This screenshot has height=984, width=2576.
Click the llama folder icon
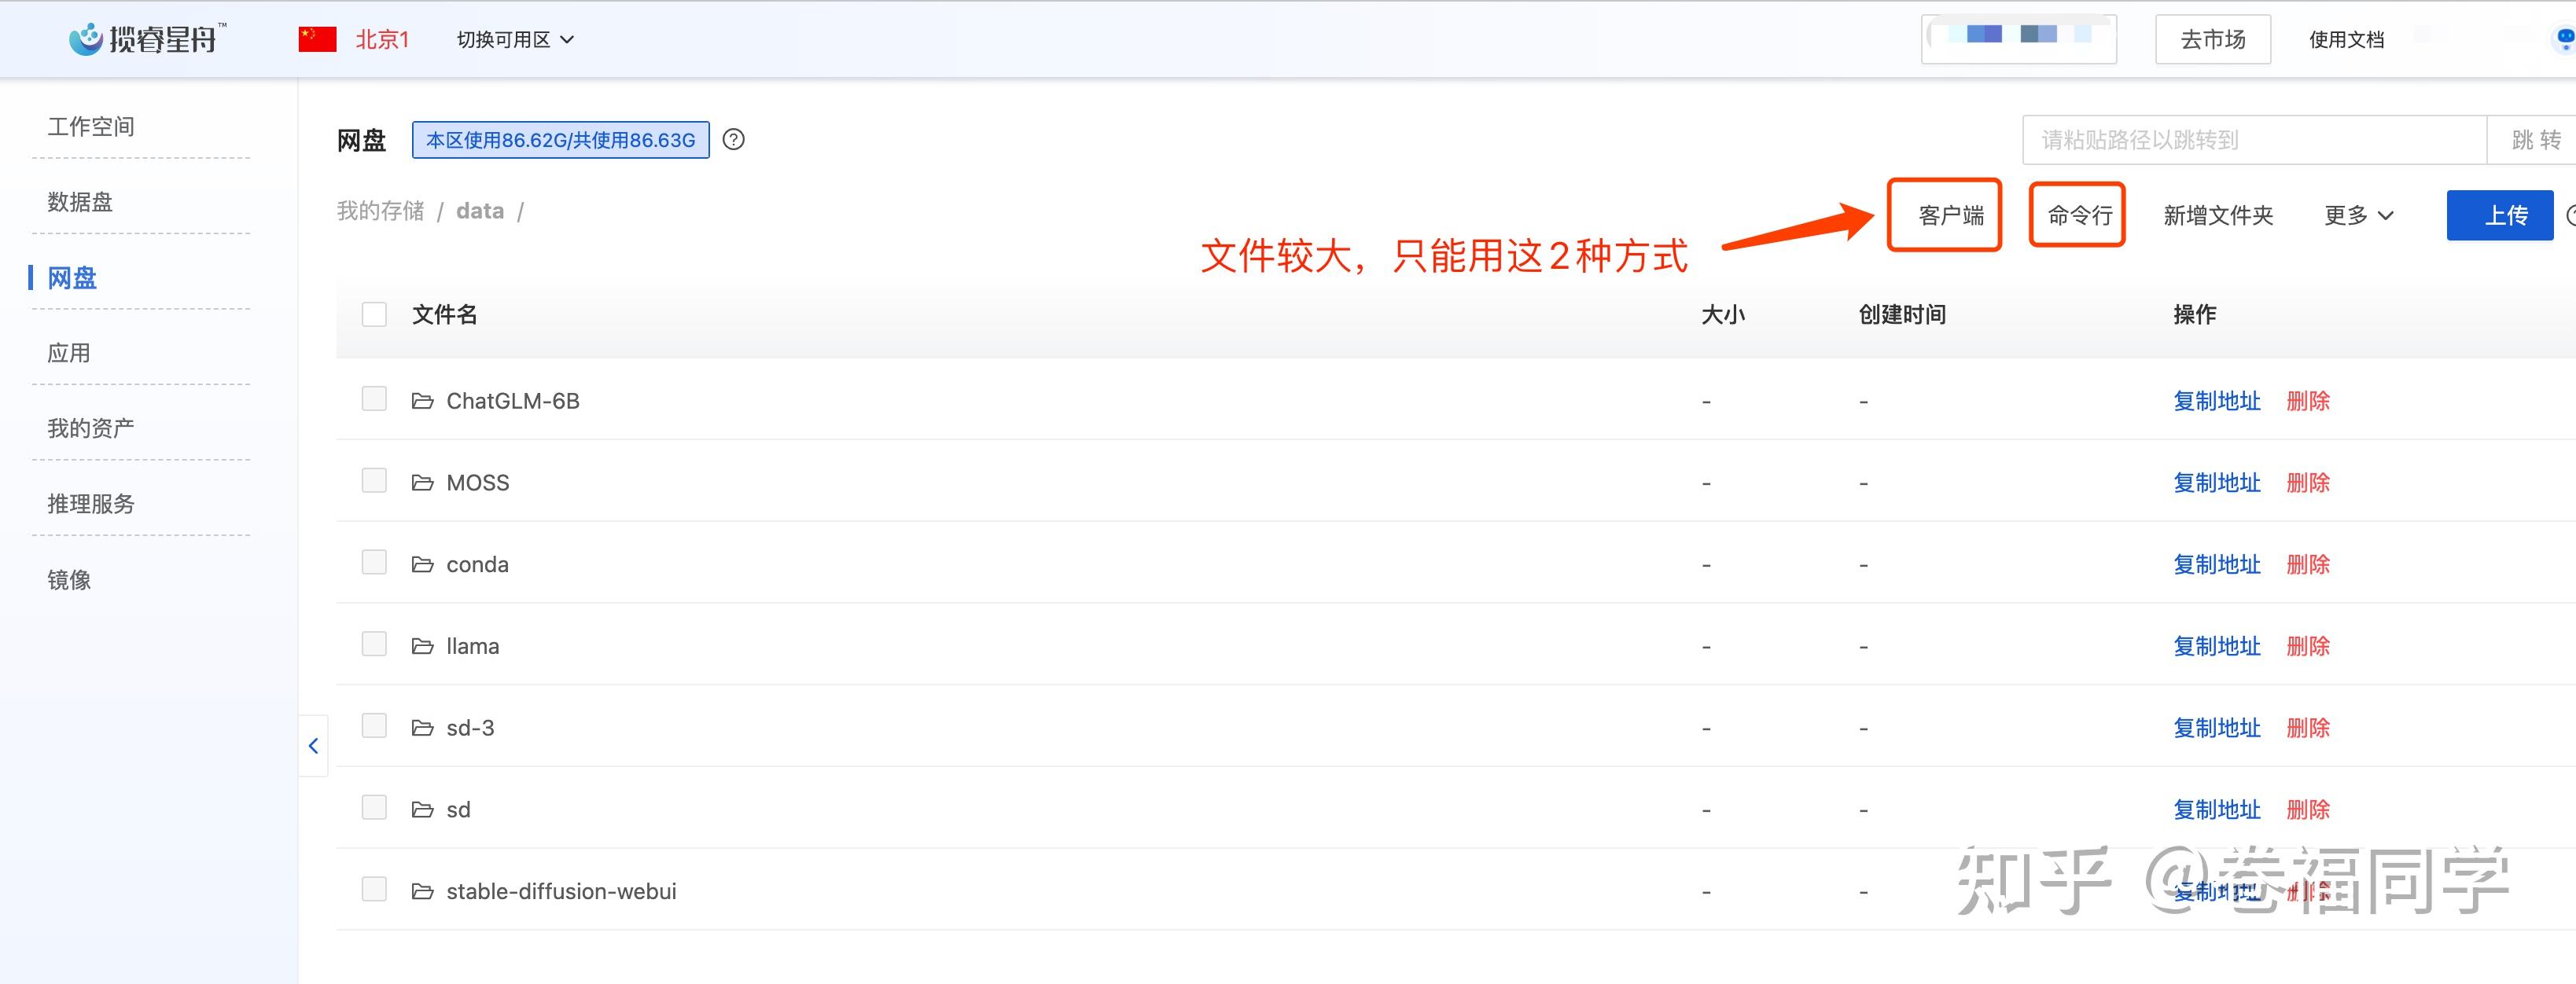click(x=423, y=646)
